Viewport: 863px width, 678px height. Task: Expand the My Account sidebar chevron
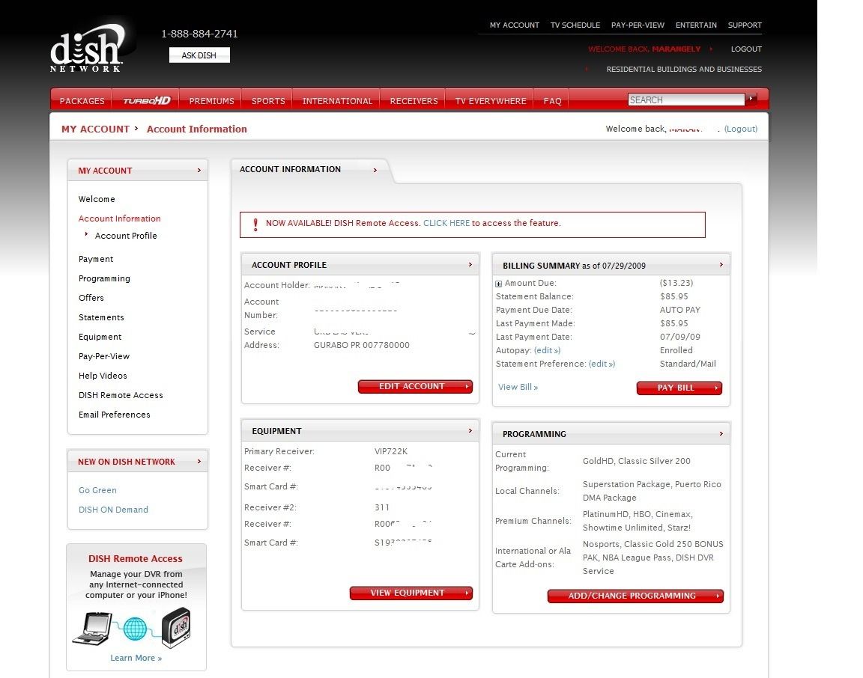coord(199,171)
